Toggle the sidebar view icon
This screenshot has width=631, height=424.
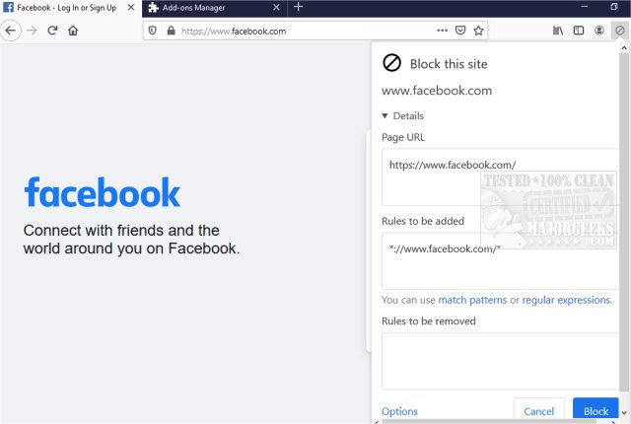pyautogui.click(x=579, y=31)
